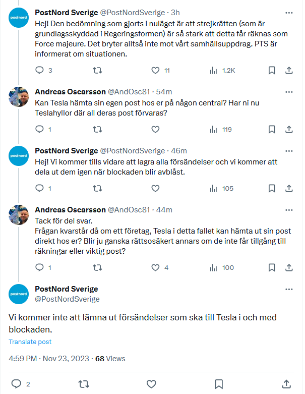Bookmark the tweet with 1.2K views

272,70
